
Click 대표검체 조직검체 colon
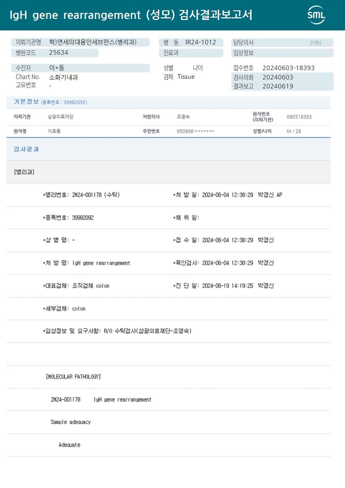click(76, 286)
